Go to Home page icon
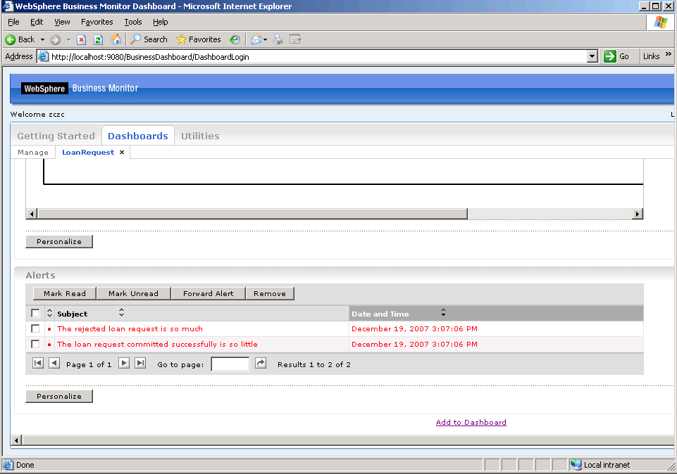Image resolution: width=677 pixels, height=474 pixels. tap(116, 39)
